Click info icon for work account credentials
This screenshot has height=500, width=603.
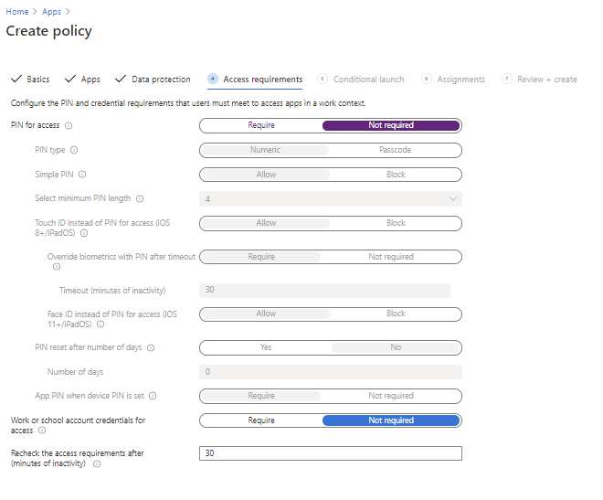coord(43,431)
